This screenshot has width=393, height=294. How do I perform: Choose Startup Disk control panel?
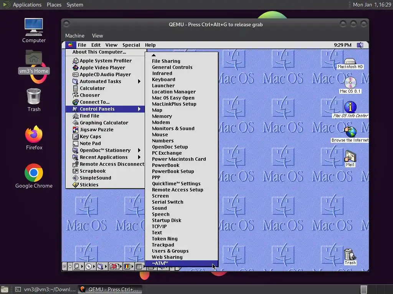(x=182, y=220)
